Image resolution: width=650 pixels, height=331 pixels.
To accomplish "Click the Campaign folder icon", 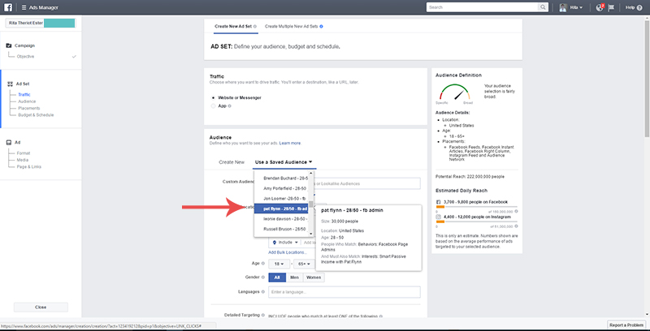I will pos(9,45).
